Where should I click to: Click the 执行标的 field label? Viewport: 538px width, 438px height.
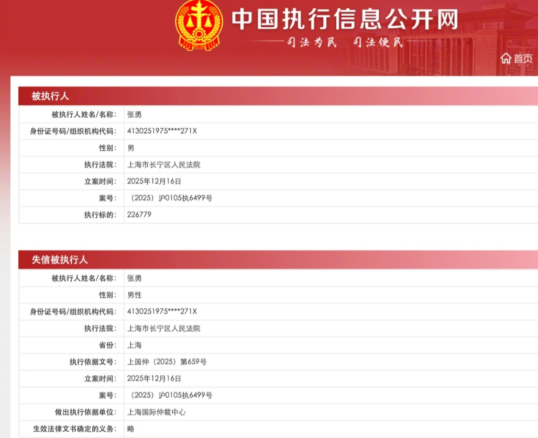tap(100, 215)
